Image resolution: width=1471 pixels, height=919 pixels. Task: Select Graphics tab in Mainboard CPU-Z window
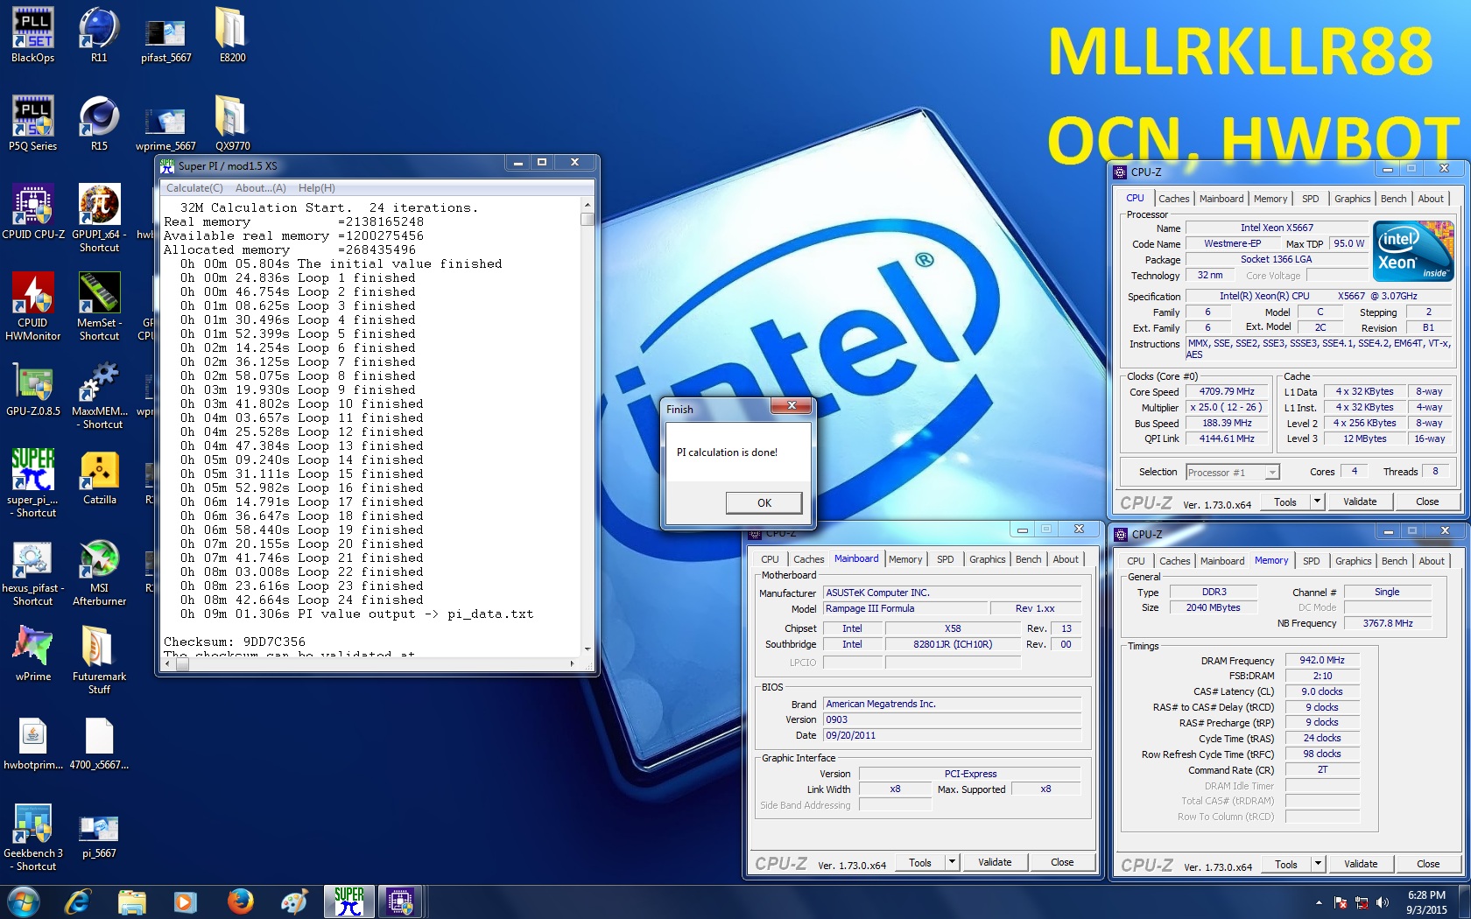987,559
